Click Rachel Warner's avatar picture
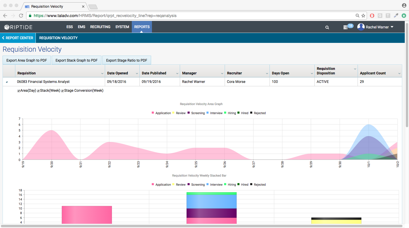Viewport: 409px width, 228px height. pos(361,27)
